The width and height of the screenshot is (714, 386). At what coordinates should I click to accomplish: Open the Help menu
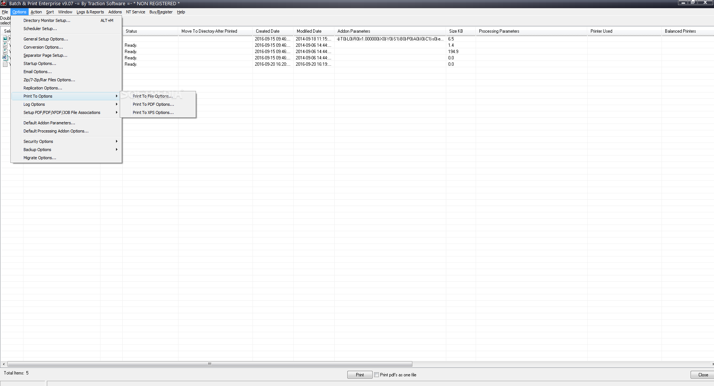[181, 12]
